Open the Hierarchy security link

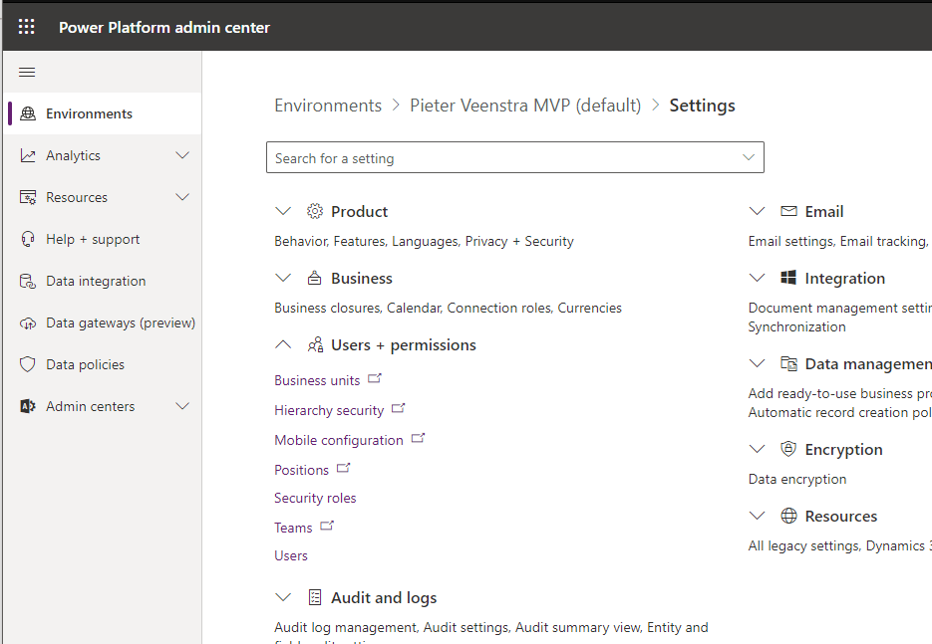329,410
